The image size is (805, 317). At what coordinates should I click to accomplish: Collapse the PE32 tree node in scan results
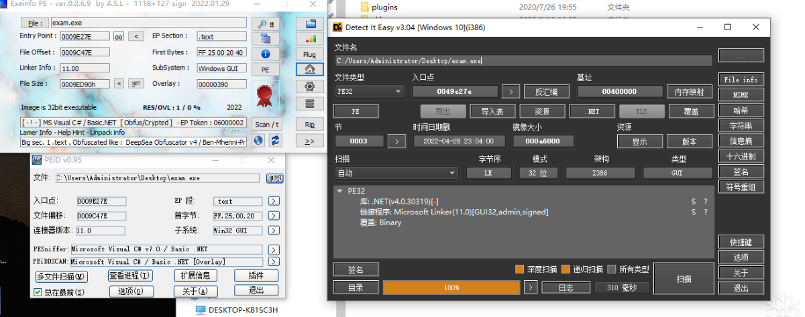click(x=339, y=191)
